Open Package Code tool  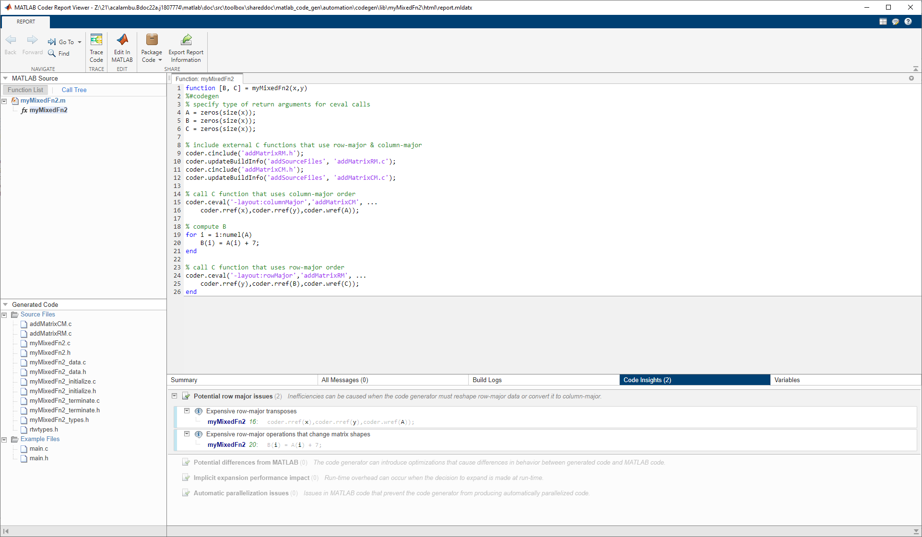(152, 40)
